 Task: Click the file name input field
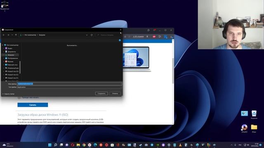tap(69, 84)
